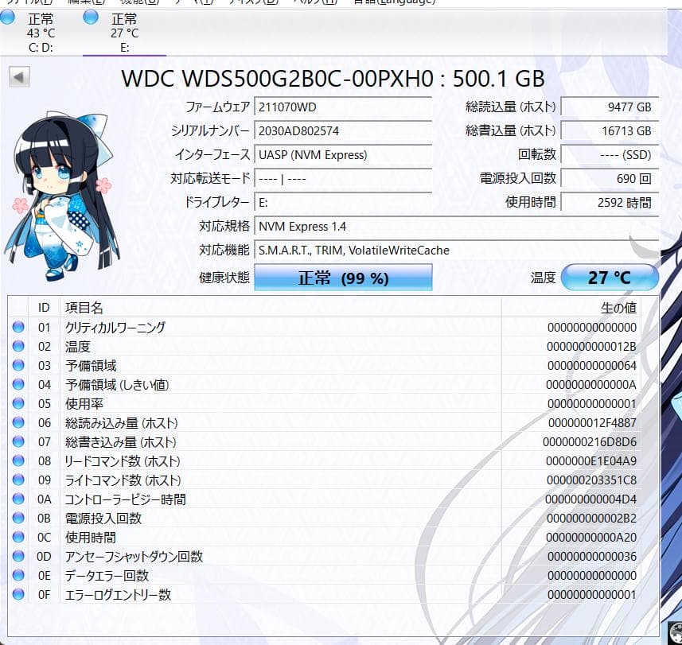Select the リードコマンド数 (ホスト) row
Image resolution: width=682 pixels, height=645 pixels.
(x=324, y=461)
